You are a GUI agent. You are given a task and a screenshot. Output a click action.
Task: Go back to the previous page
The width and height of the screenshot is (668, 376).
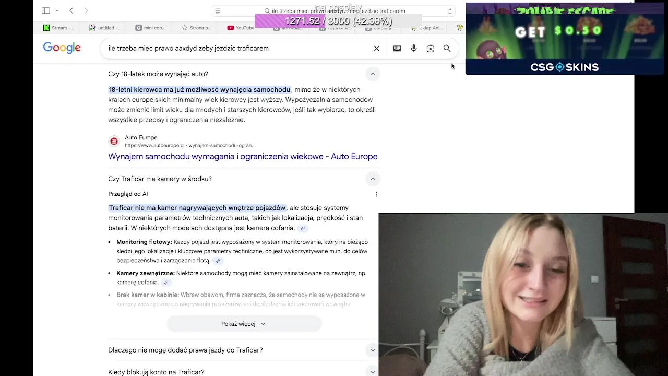click(71, 10)
